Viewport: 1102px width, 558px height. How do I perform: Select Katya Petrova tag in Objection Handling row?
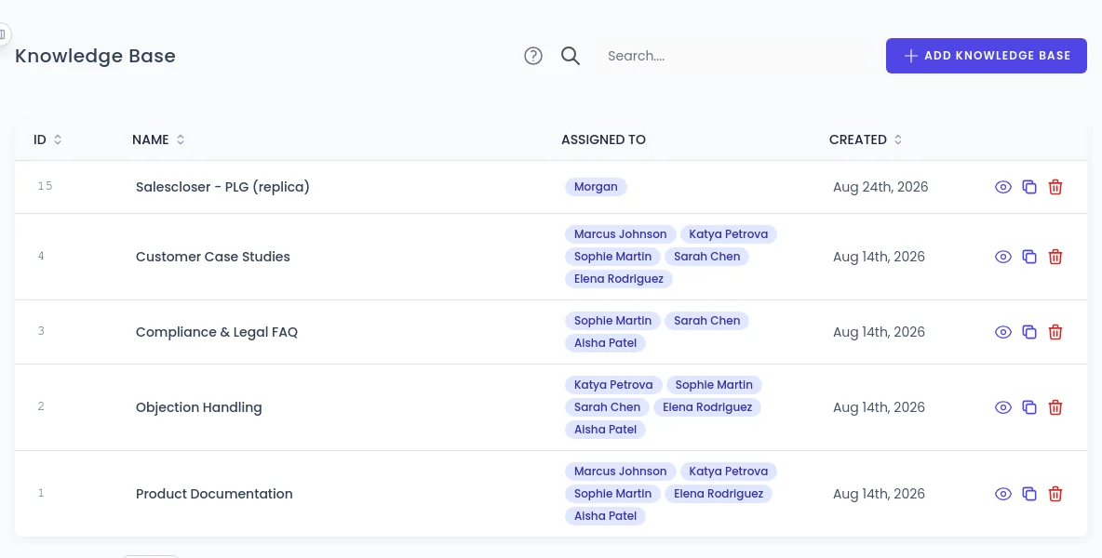(612, 385)
